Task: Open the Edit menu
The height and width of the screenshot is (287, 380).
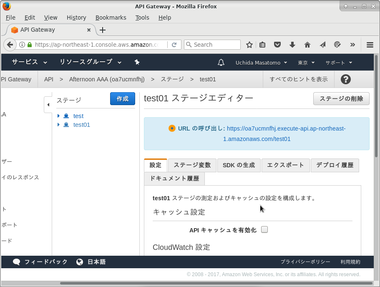Action: tap(30, 18)
